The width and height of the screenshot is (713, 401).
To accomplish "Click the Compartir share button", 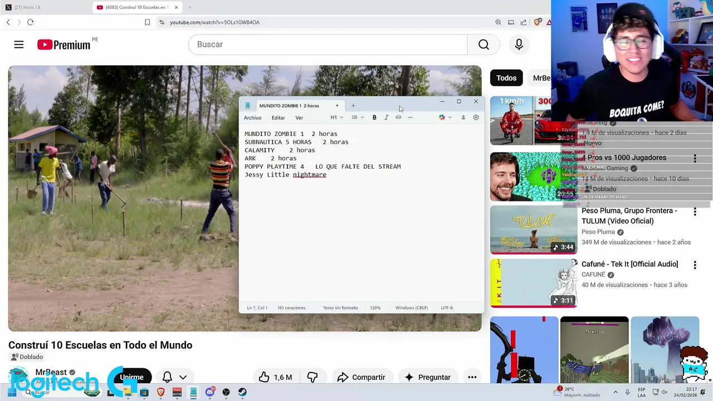I will click(x=361, y=377).
